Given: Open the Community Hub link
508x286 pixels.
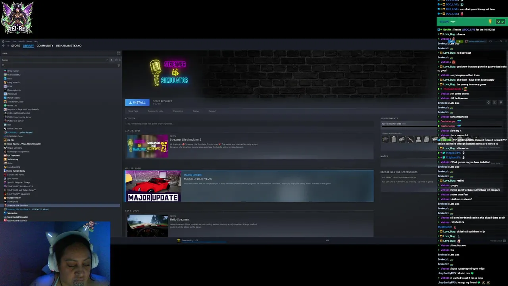Looking at the screenshot, I should (x=155, y=111).
